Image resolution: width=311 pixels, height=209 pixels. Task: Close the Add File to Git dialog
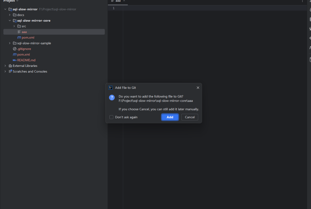click(198, 88)
